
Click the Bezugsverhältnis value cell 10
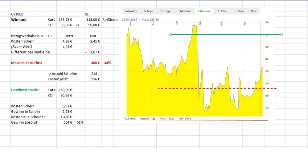point(50,36)
